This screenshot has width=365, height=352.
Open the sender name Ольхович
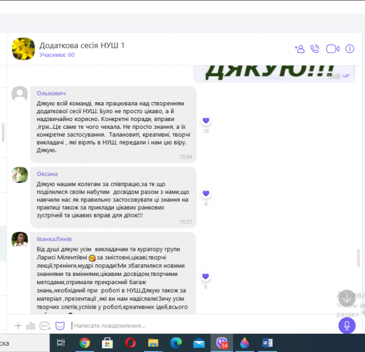tap(51, 93)
